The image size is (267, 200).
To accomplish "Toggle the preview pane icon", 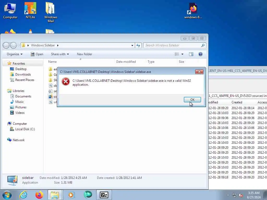I will [x=191, y=54].
